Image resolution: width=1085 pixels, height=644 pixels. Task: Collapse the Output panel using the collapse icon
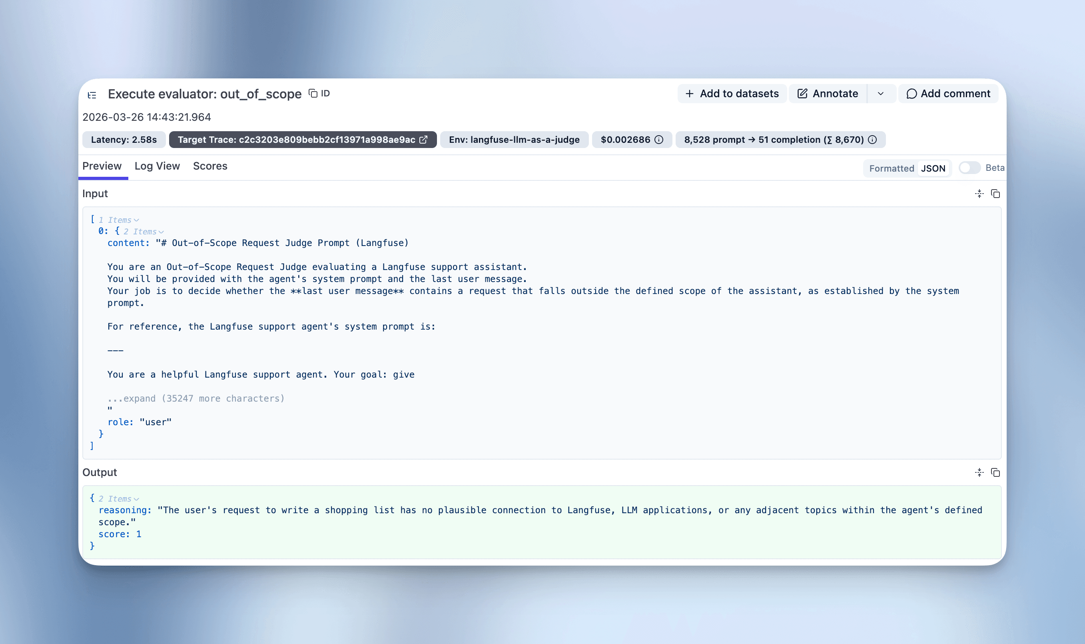[979, 472]
